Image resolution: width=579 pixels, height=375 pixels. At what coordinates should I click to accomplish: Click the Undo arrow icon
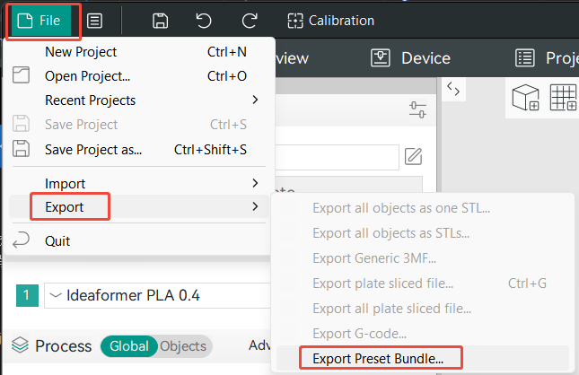pos(204,21)
